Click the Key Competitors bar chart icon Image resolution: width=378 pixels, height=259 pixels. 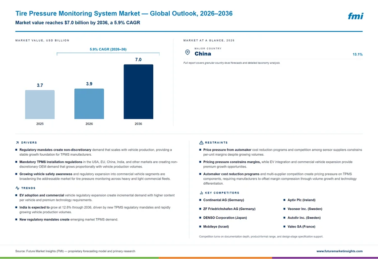click(201, 193)
